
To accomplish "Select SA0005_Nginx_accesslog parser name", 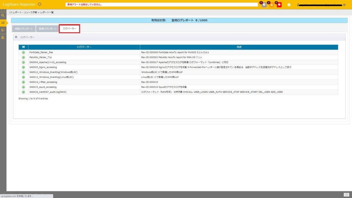I will [43, 67].
